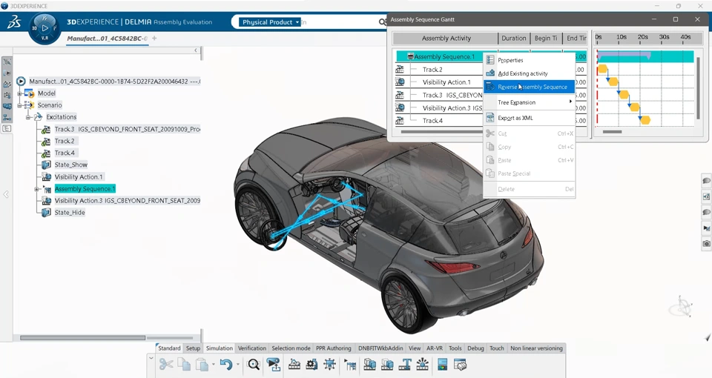This screenshot has height=378, width=712.
Task: Click the tree panel horizontal scrollbar
Action: (82, 338)
